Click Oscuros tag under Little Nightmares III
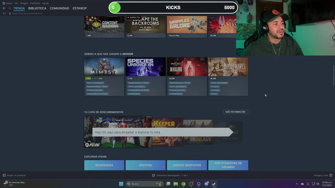 point(215,86)
